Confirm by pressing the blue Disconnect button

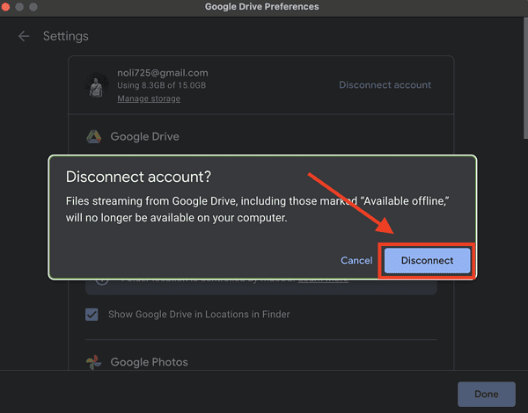coord(427,260)
